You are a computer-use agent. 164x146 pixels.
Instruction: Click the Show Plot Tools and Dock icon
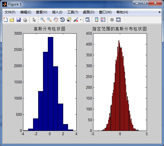118,20
